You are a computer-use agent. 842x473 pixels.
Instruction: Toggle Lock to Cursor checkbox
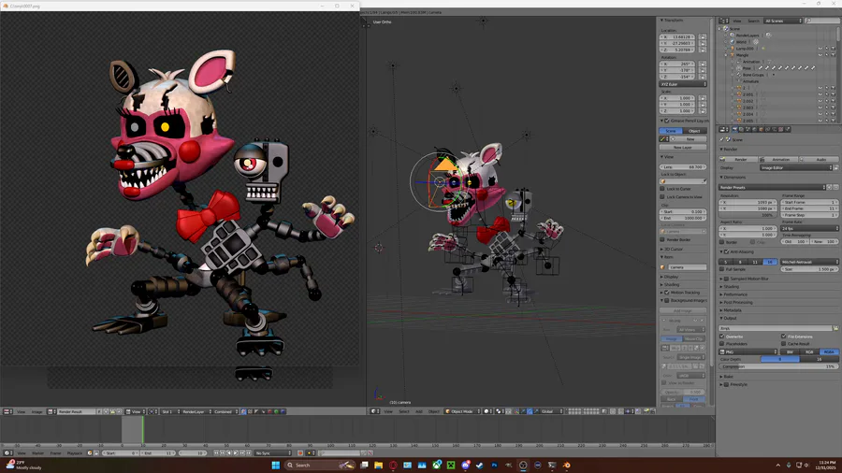tap(662, 189)
